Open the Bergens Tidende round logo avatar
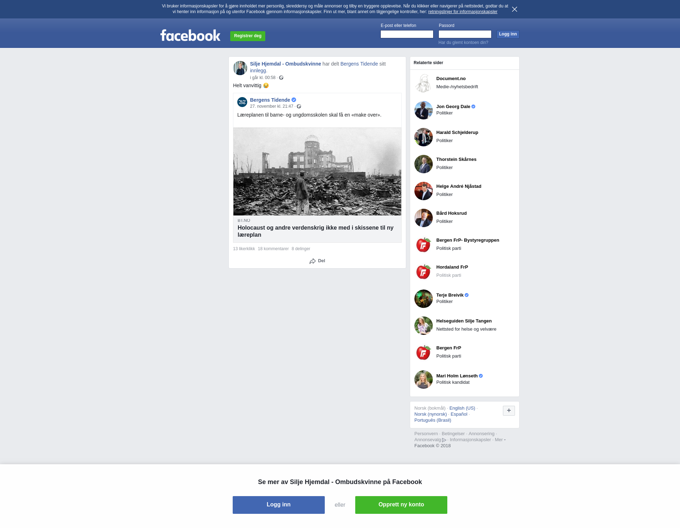This screenshot has height=528, width=680. click(x=242, y=102)
